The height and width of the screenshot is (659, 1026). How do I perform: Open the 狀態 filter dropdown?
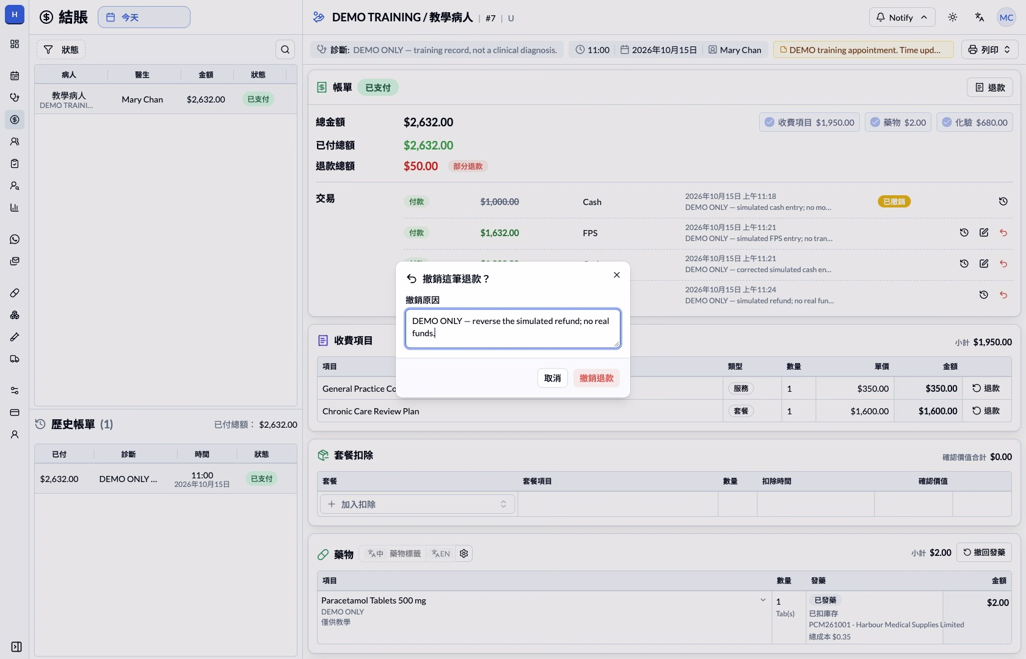61,49
